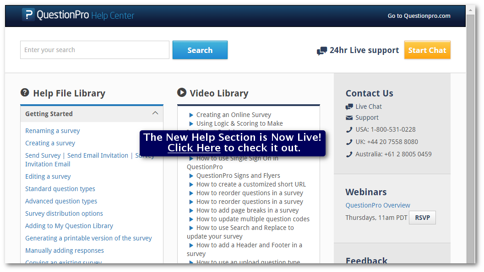Open the Survey distribution options link
The height and width of the screenshot is (272, 484).
[x=64, y=213]
